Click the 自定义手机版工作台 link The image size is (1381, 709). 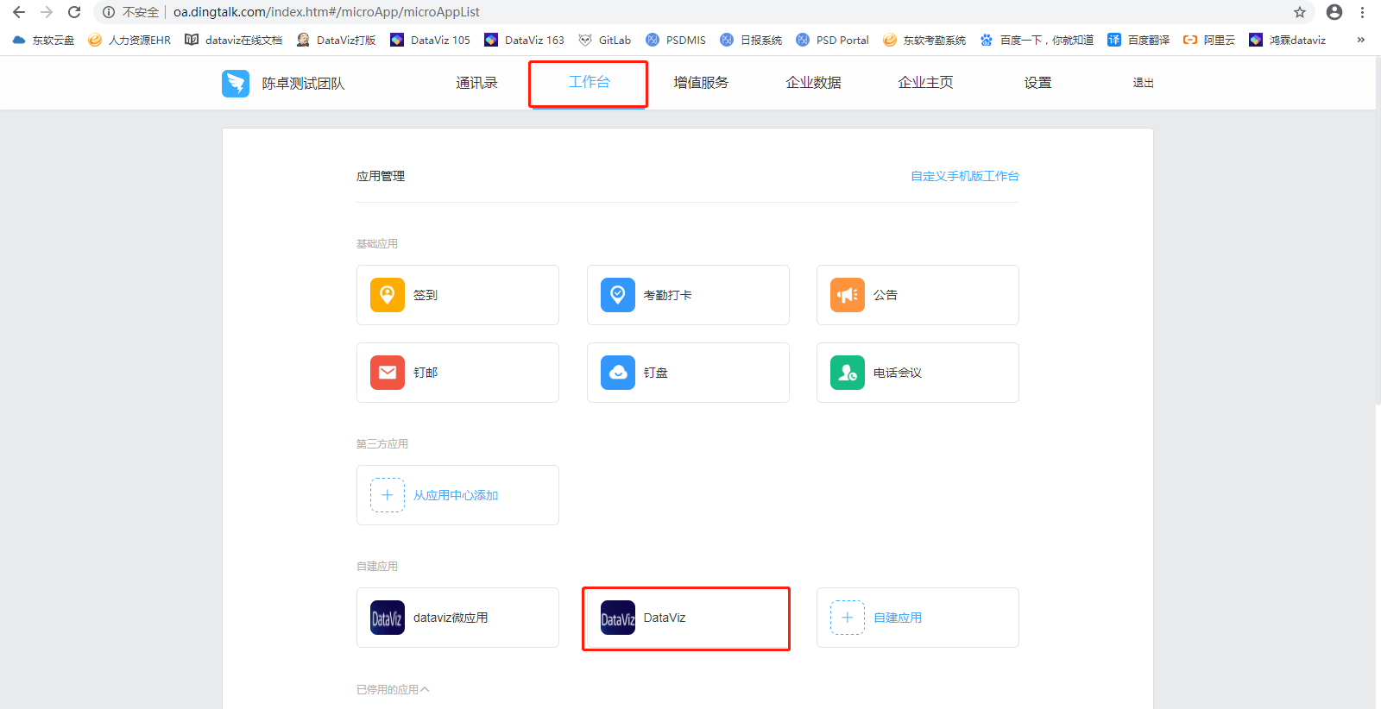coord(964,176)
